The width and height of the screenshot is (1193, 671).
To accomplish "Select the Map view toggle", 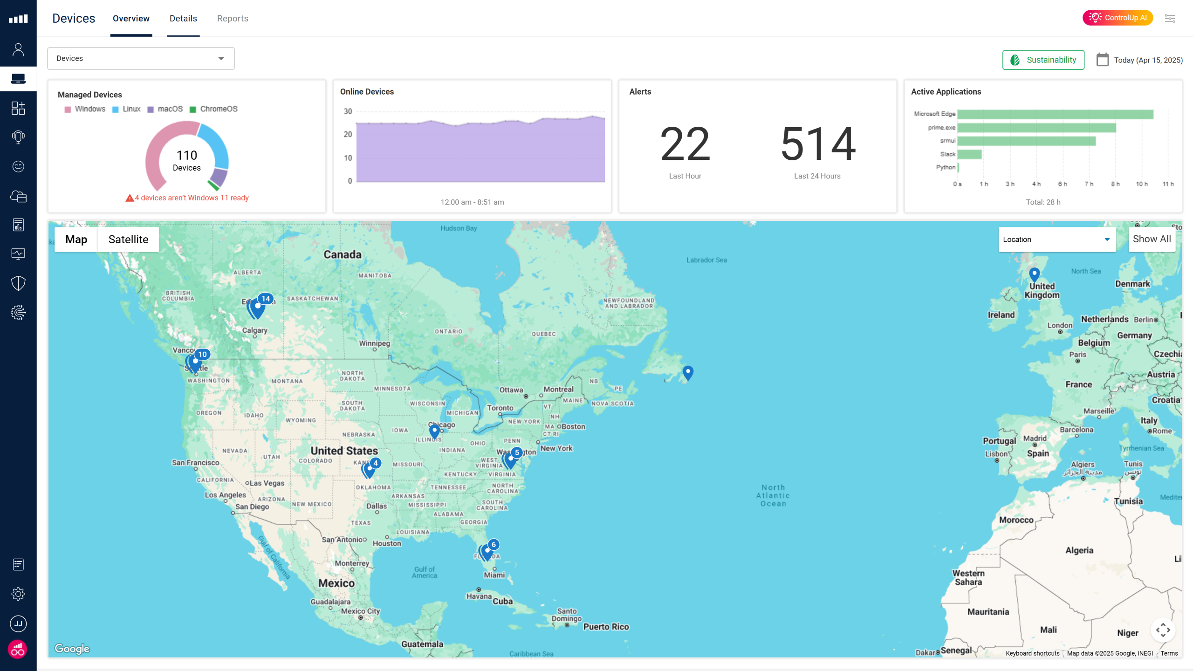I will tap(76, 240).
